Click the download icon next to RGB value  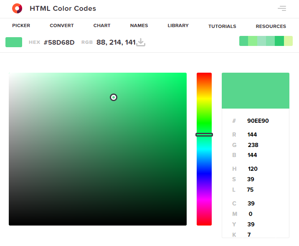tap(141, 42)
